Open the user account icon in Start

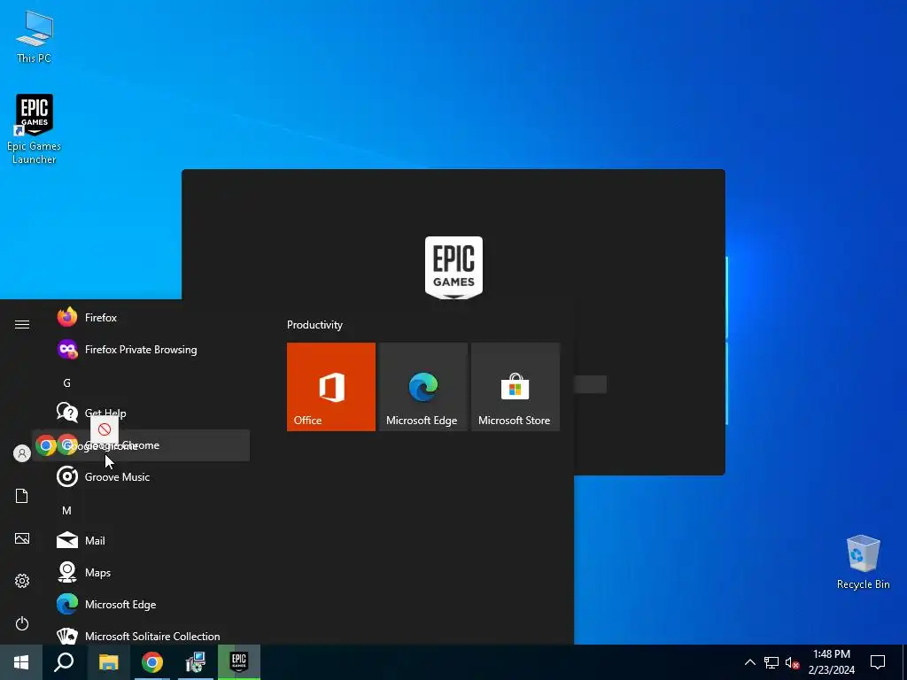22,453
